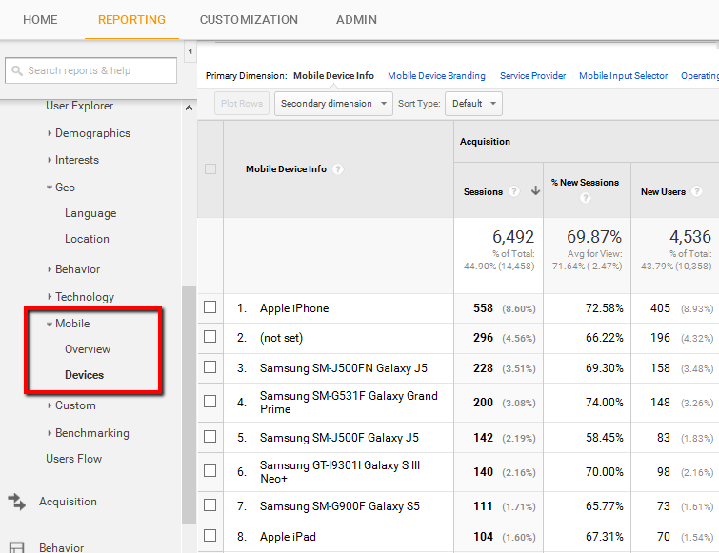Viewport: 719px width, 553px height.
Task: Click the (not set) device entry
Action: (281, 338)
